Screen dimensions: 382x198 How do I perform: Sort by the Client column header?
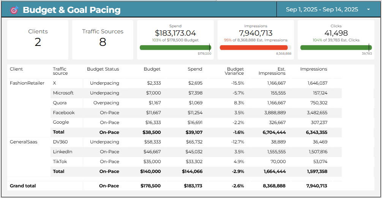click(16, 69)
